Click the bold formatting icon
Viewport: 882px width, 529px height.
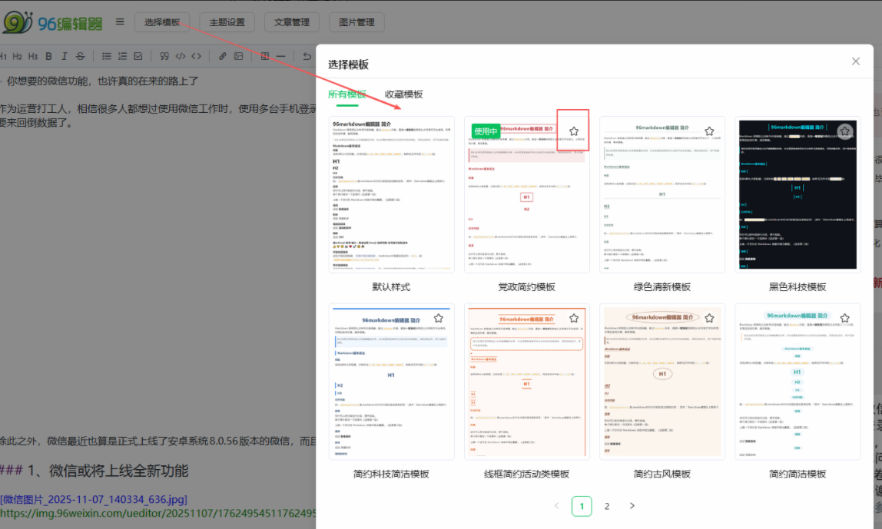[49, 56]
